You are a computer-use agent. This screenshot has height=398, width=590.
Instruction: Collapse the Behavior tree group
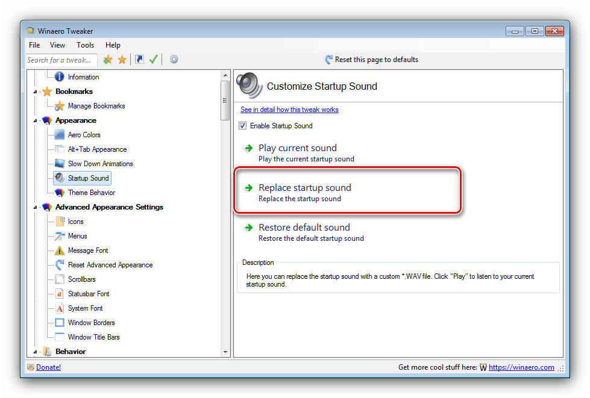click(36, 352)
